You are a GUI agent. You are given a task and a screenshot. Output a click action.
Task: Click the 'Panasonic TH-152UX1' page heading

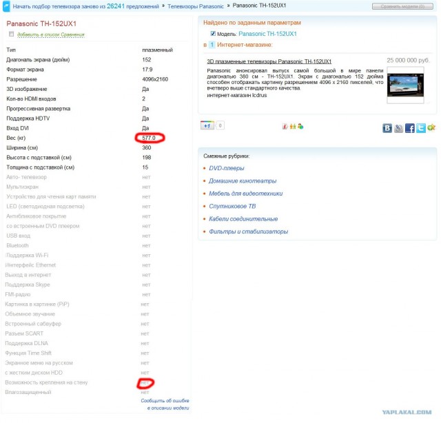click(41, 23)
